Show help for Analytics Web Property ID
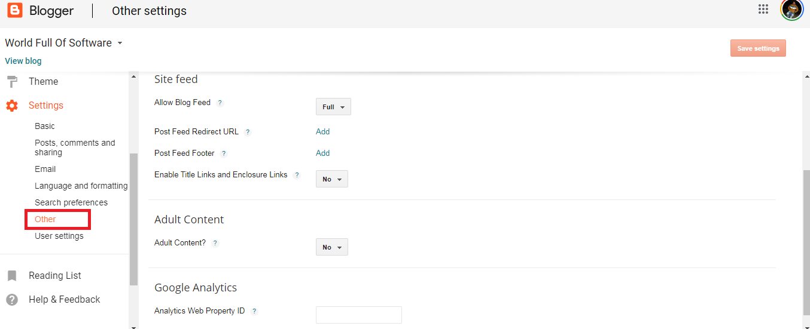 click(x=254, y=312)
